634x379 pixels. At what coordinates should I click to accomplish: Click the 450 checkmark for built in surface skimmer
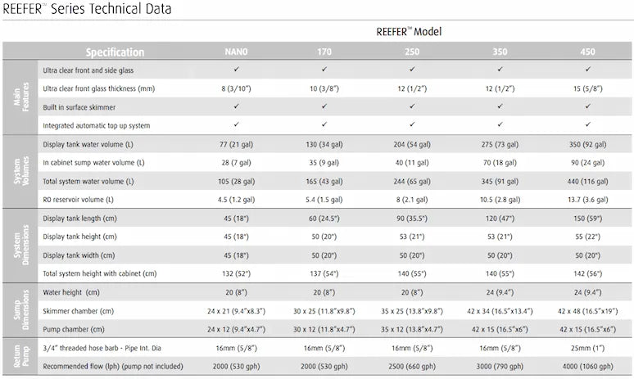pyautogui.click(x=587, y=106)
